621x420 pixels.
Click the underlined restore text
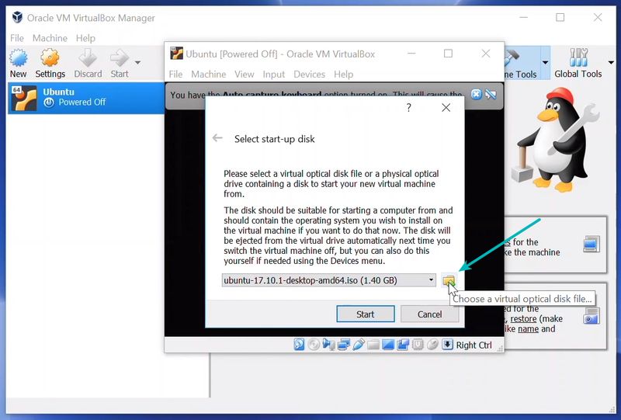click(523, 319)
